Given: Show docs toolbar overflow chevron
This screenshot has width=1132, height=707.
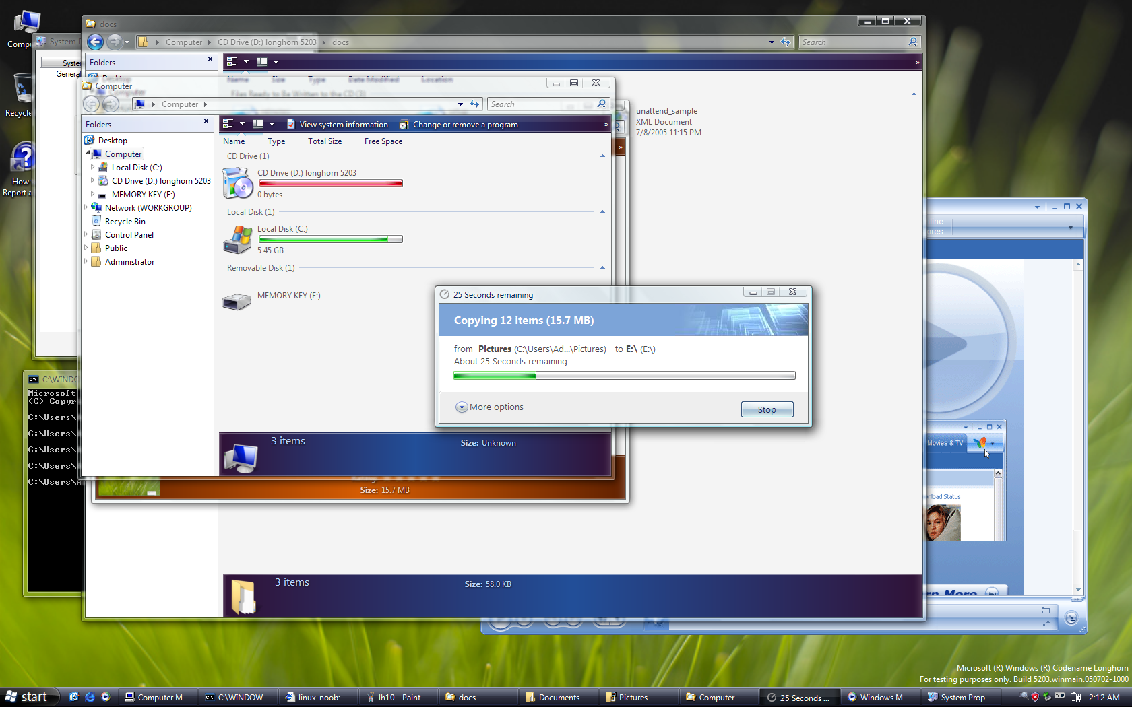Looking at the screenshot, I should click(917, 63).
